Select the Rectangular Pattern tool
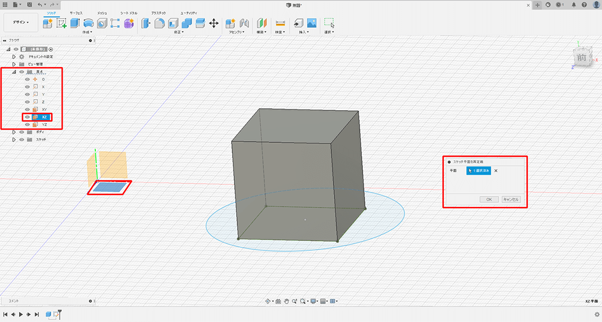This screenshot has width=602, height=322. pos(115,23)
